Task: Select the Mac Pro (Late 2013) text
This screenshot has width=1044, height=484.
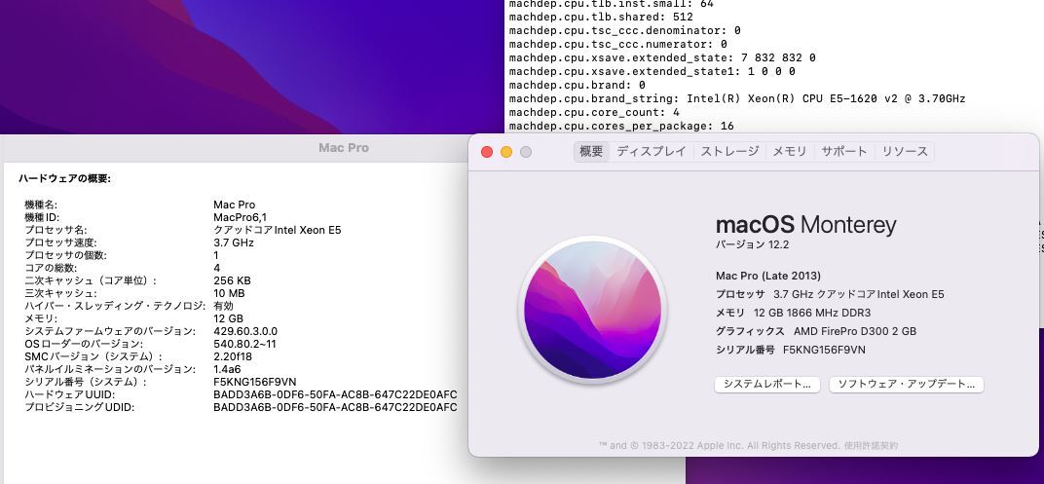Action: pyautogui.click(x=767, y=276)
